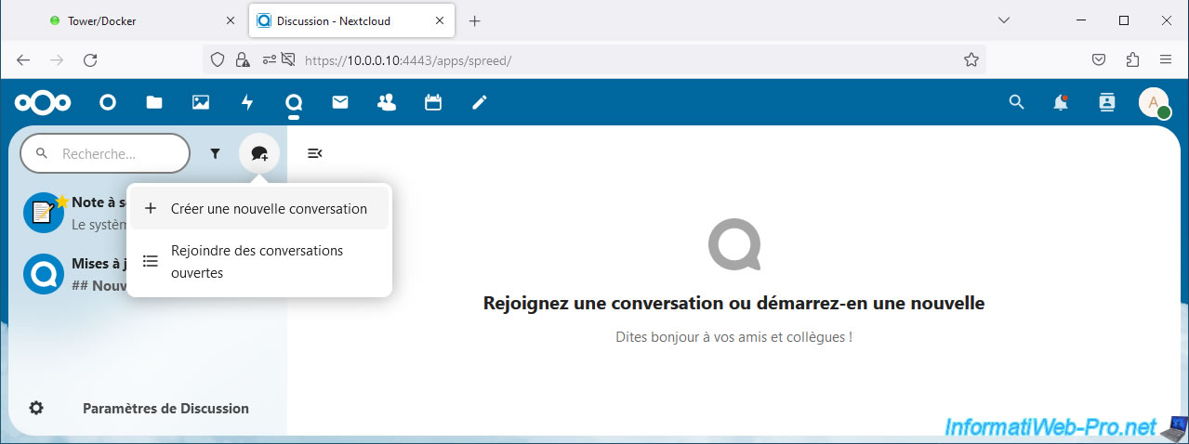The height and width of the screenshot is (444, 1189).
Task: Collapse the conversation list sidebar
Action: [314, 153]
